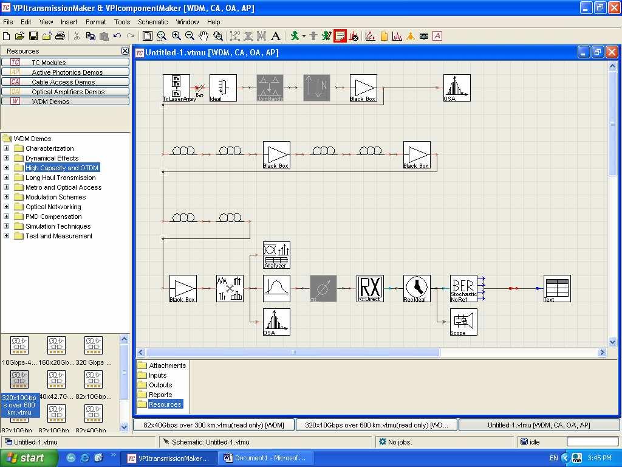Click the New document toolbar icon
Screen dimensions: 622x467
click(6, 36)
